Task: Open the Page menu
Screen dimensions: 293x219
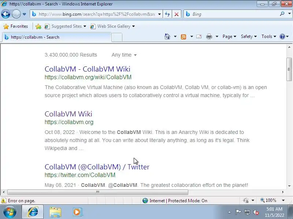Action: (229, 36)
